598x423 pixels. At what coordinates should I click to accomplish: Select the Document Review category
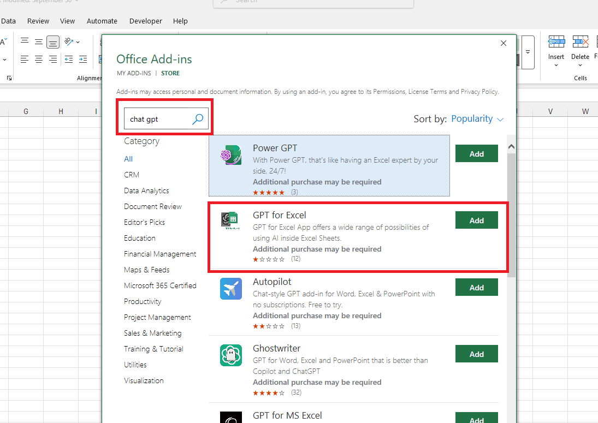pyautogui.click(x=152, y=206)
